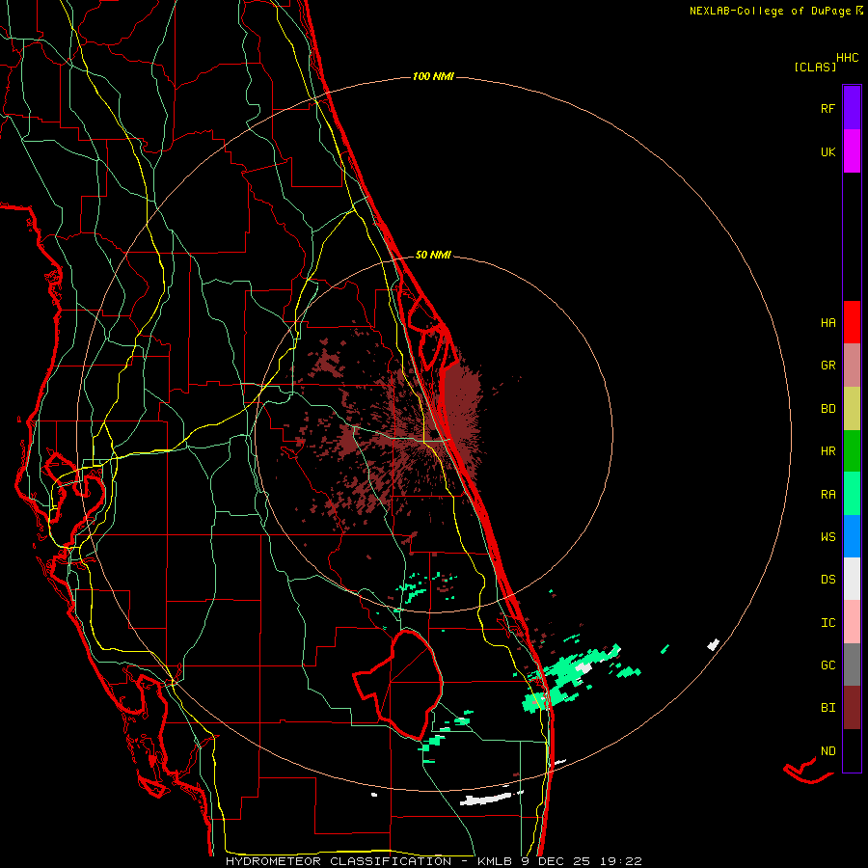The height and width of the screenshot is (868, 868).
Task: Click the HA red legend swatch
Action: point(852,322)
